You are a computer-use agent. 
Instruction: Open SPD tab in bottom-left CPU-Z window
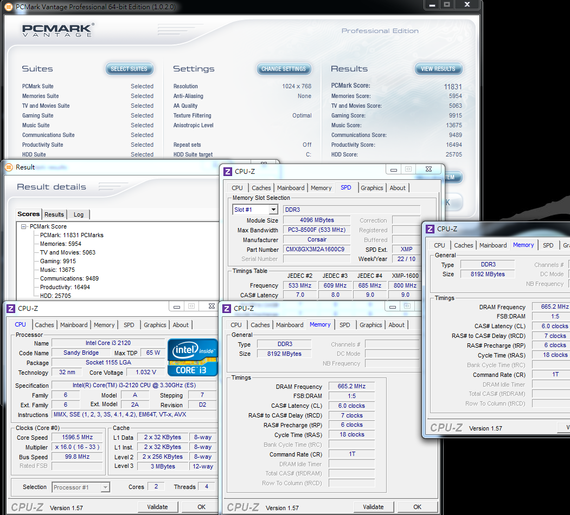tap(129, 325)
